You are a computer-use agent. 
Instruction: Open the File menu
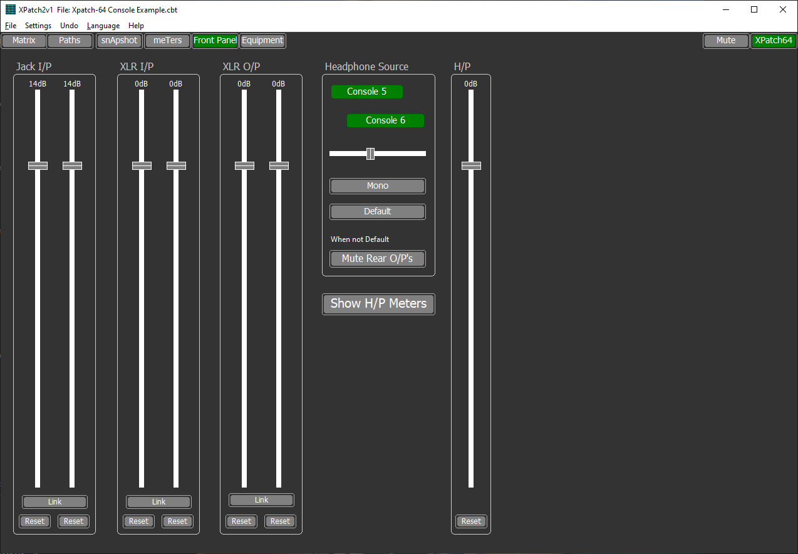(x=11, y=26)
